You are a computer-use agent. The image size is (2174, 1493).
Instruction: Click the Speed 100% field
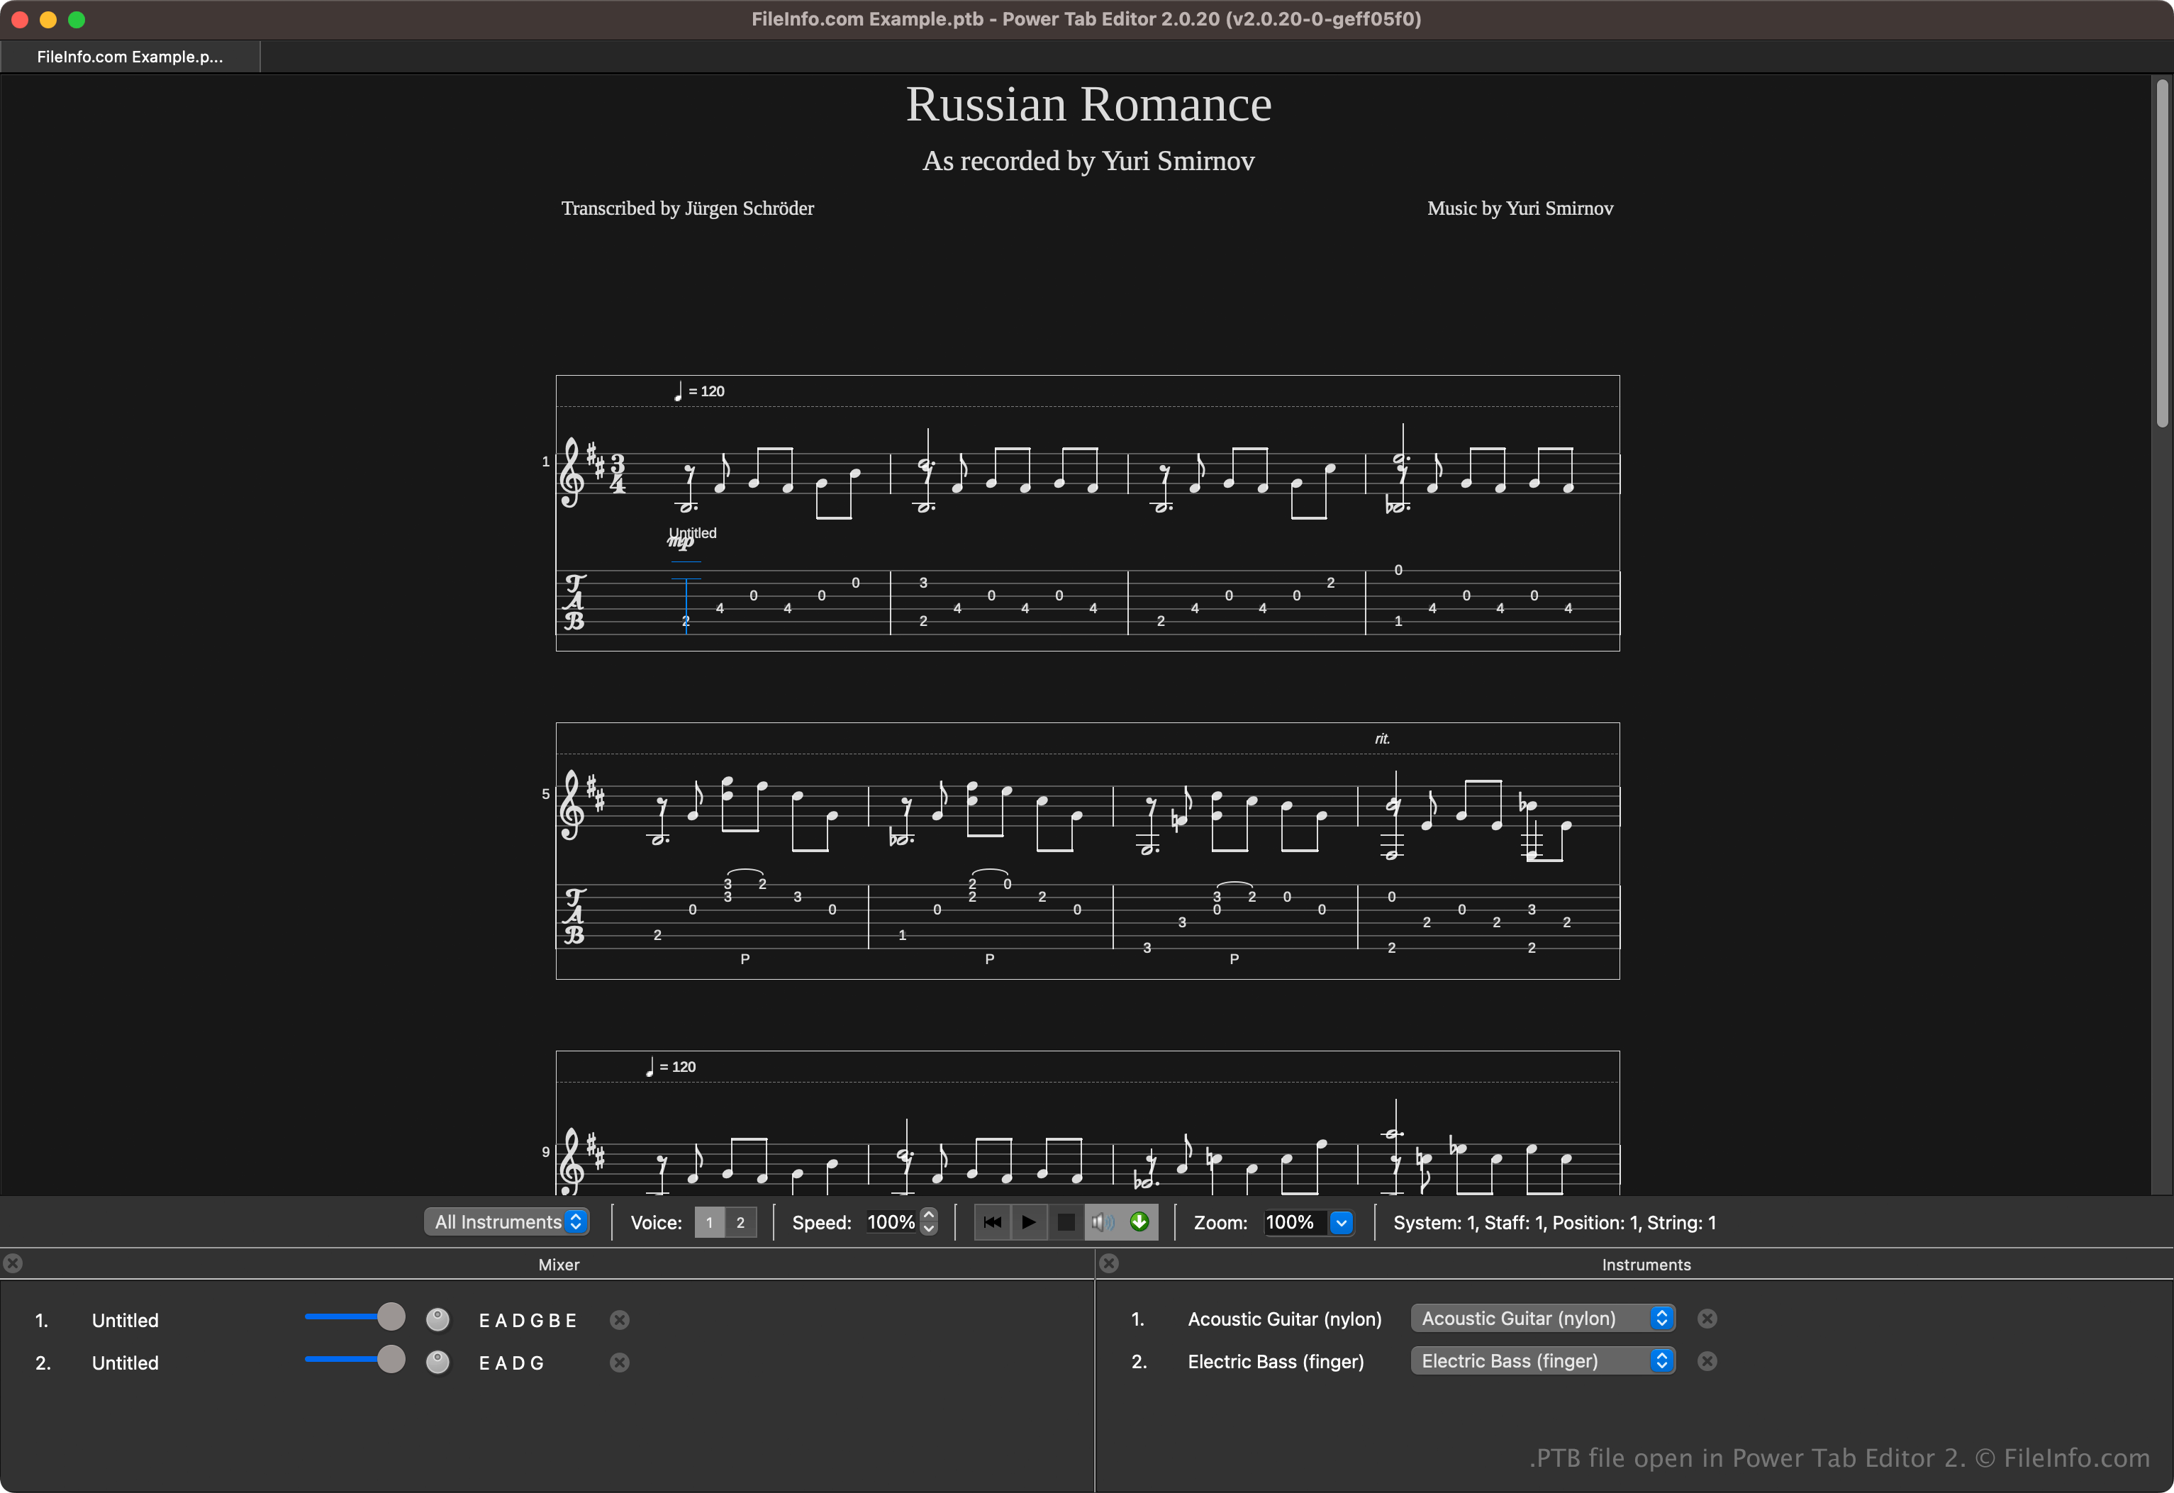891,1221
